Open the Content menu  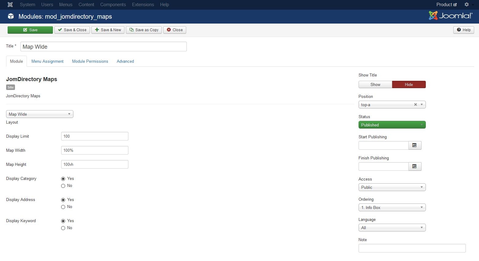(86, 5)
